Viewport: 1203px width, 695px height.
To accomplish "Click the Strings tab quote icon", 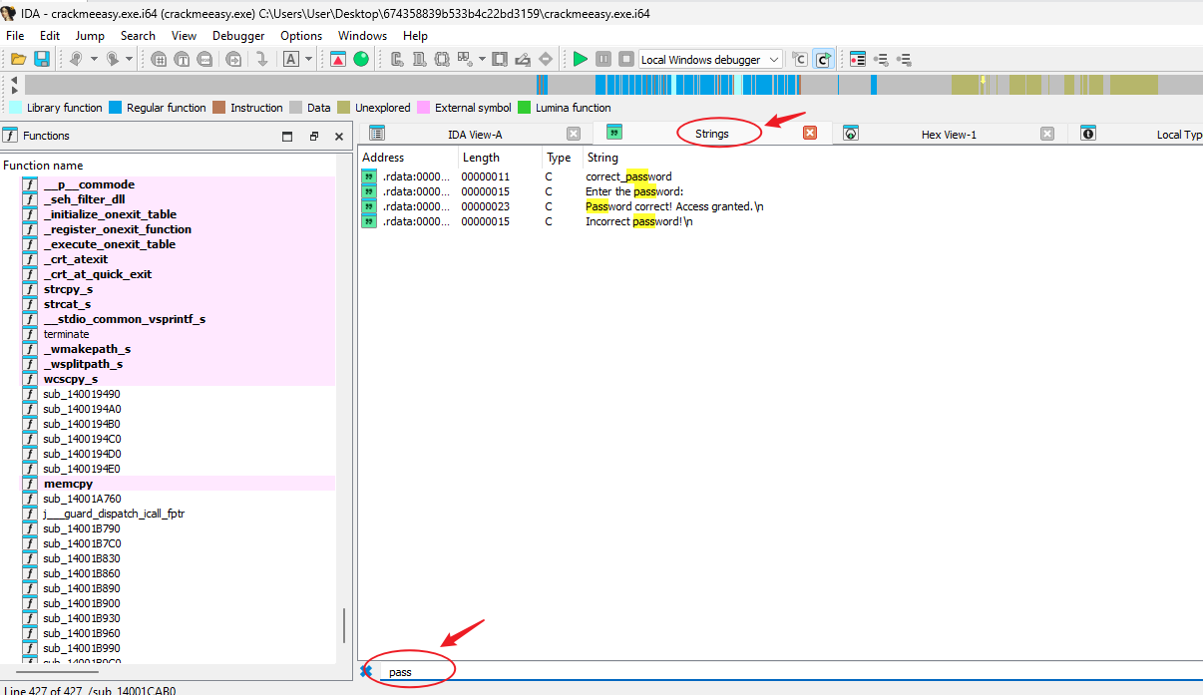I will pyautogui.click(x=614, y=133).
